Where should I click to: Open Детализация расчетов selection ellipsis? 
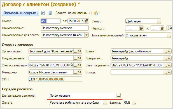118,96
